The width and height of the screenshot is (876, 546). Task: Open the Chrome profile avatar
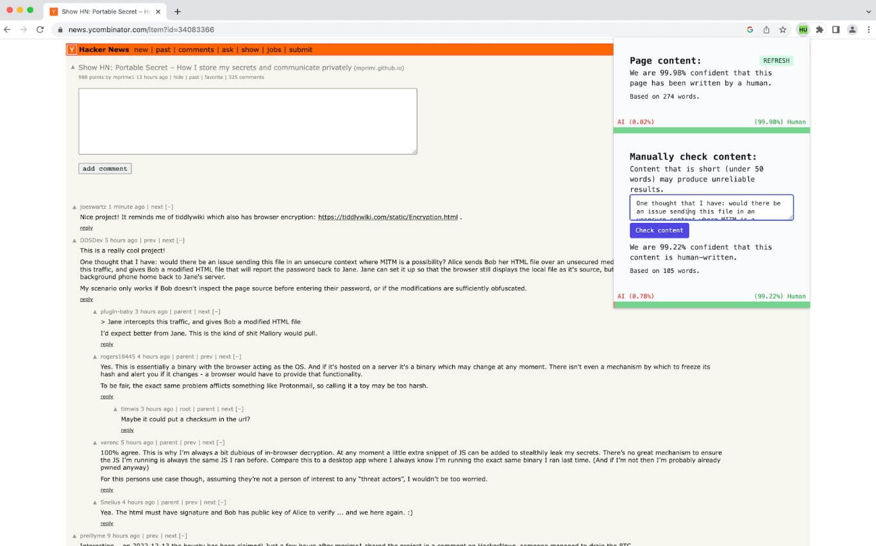852,29
